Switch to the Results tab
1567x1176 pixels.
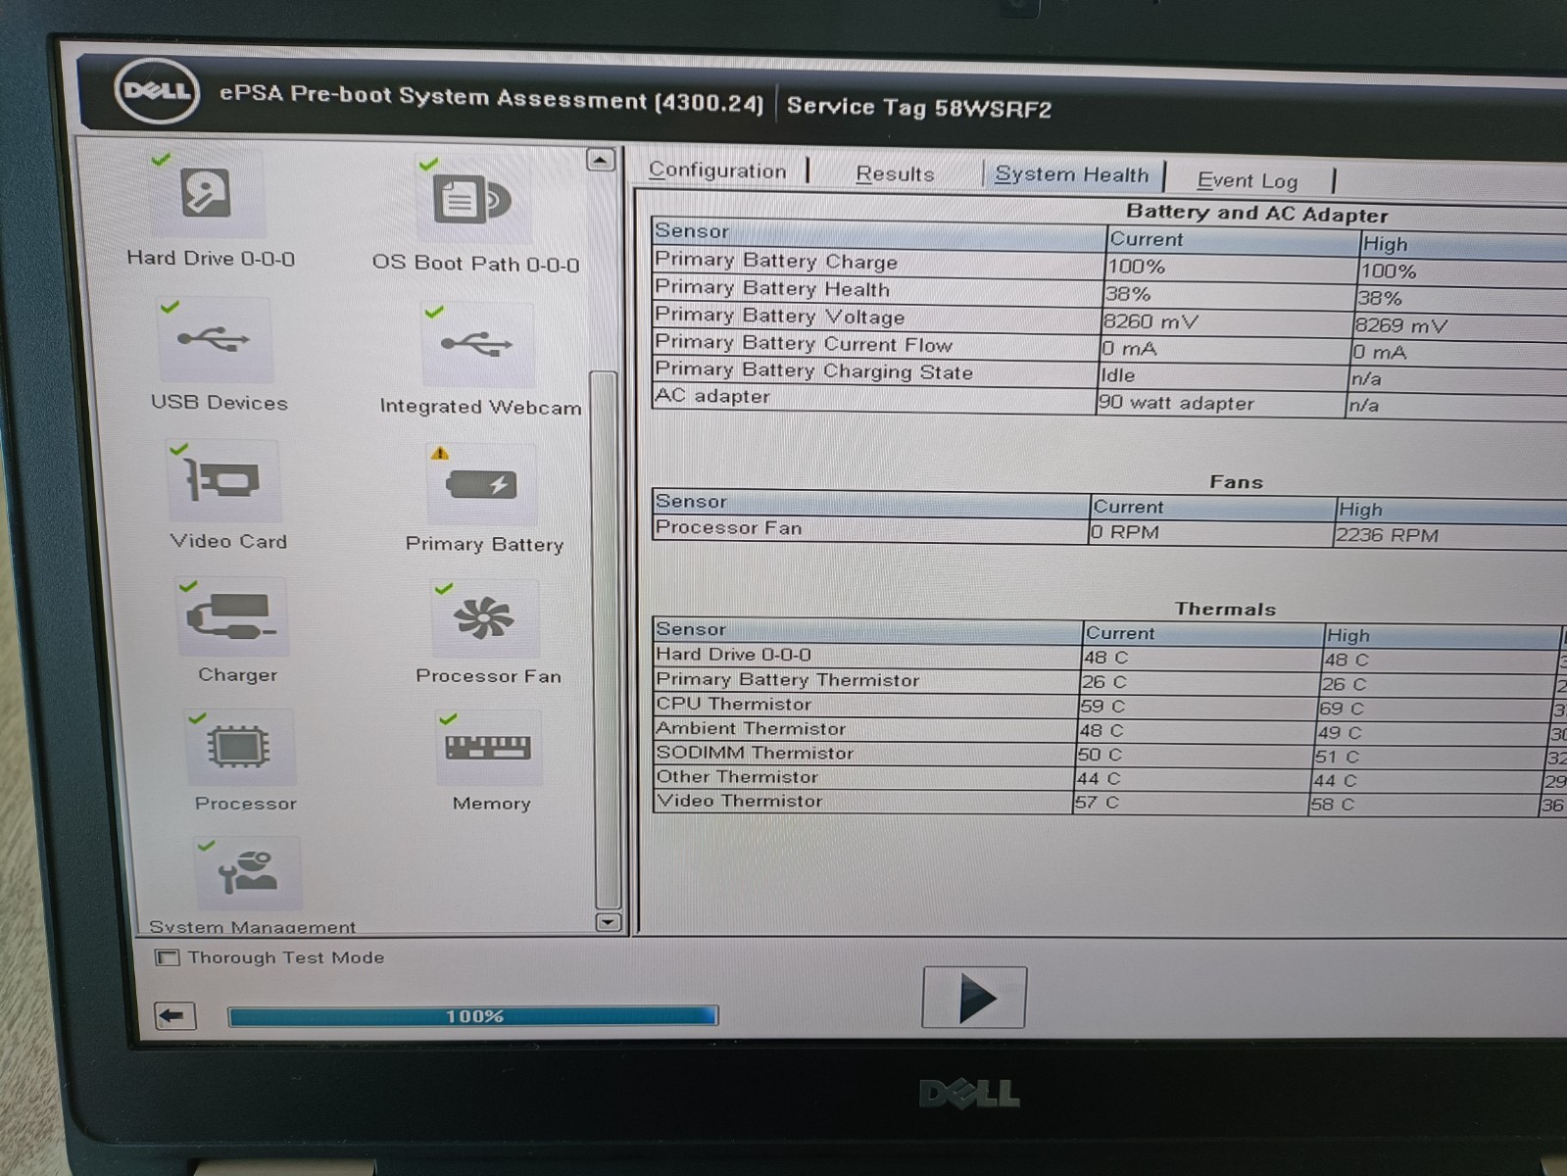pos(895,174)
